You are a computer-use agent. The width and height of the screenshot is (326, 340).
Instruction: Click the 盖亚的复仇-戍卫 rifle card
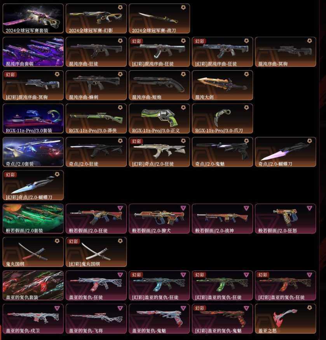pos(33,319)
